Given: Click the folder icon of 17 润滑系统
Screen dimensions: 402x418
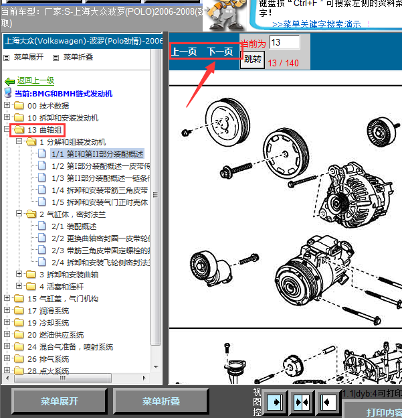Looking at the screenshot, I should coord(19,311).
